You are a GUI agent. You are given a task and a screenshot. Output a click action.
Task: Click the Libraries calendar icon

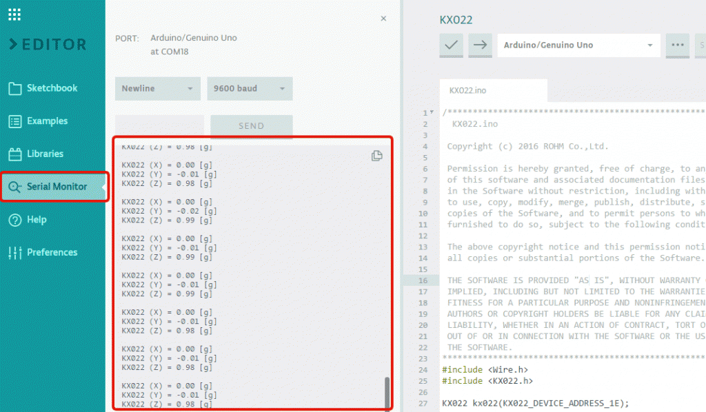tap(15, 154)
